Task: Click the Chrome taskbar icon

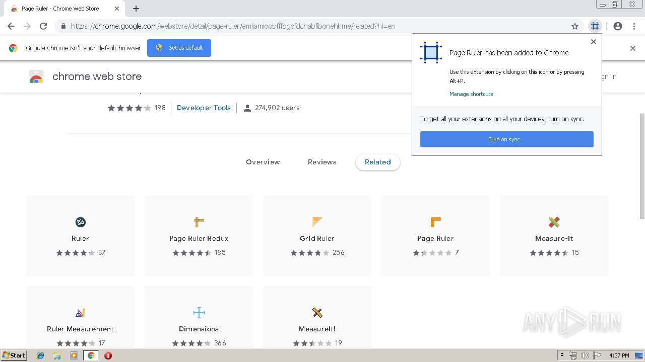Action: point(91,355)
